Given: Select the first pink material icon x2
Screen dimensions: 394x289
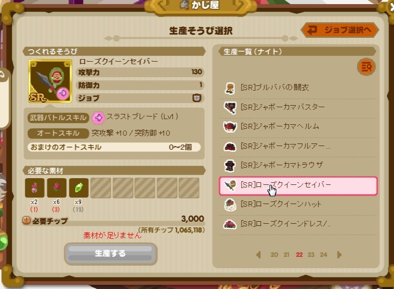Looking at the screenshot, I should pyautogui.click(x=34, y=187).
